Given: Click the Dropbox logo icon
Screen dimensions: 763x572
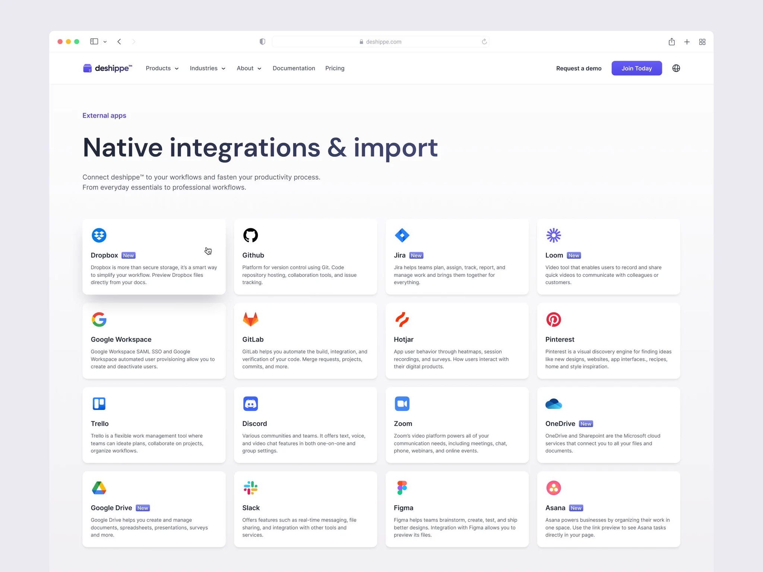Looking at the screenshot, I should click(99, 235).
